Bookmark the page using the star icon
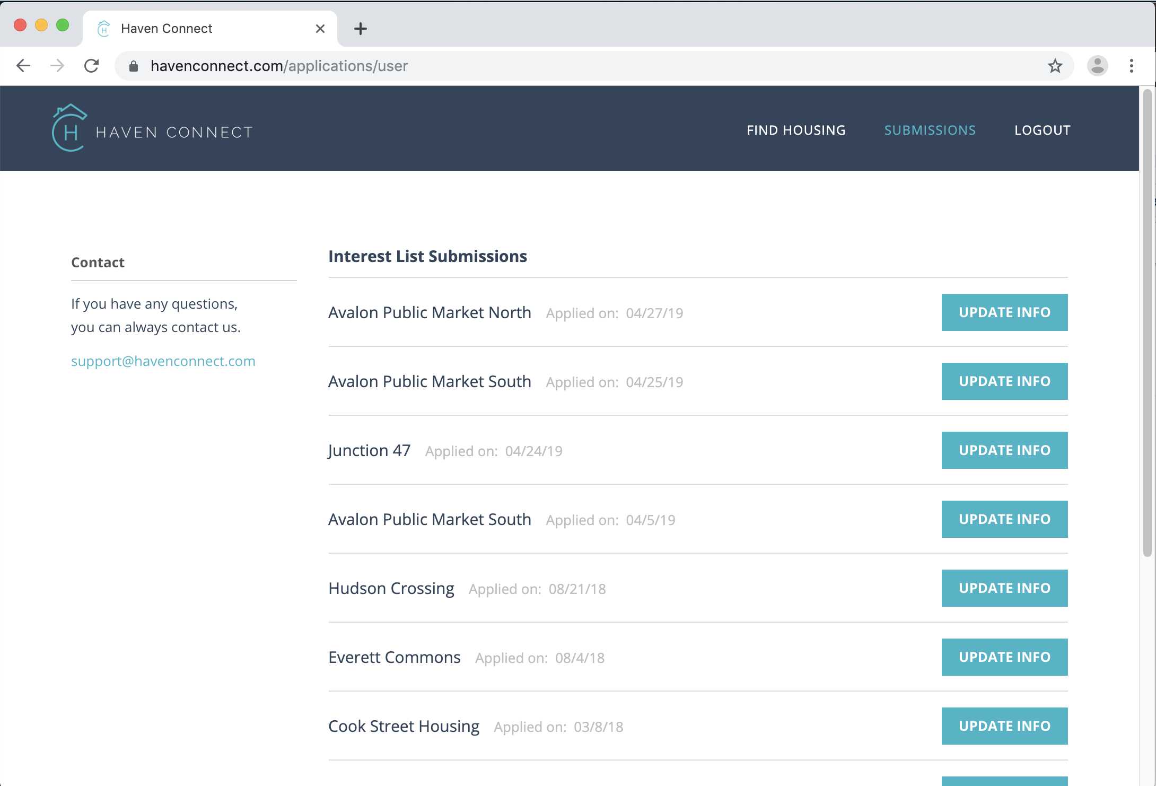Viewport: 1156px width, 786px height. [x=1055, y=65]
